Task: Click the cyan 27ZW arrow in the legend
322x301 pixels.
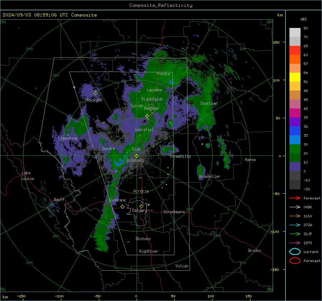Action: pyautogui.click(x=295, y=225)
